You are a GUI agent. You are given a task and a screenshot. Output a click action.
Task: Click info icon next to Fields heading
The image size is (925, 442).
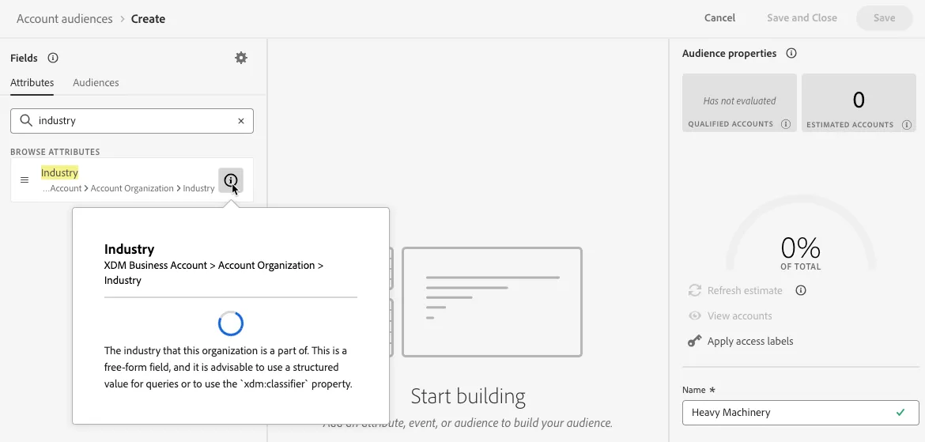pos(52,58)
